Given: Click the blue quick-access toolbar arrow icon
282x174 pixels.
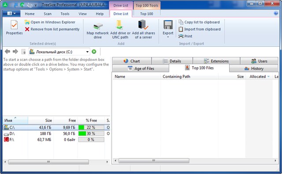Looking at the screenshot, I should [16, 5].
